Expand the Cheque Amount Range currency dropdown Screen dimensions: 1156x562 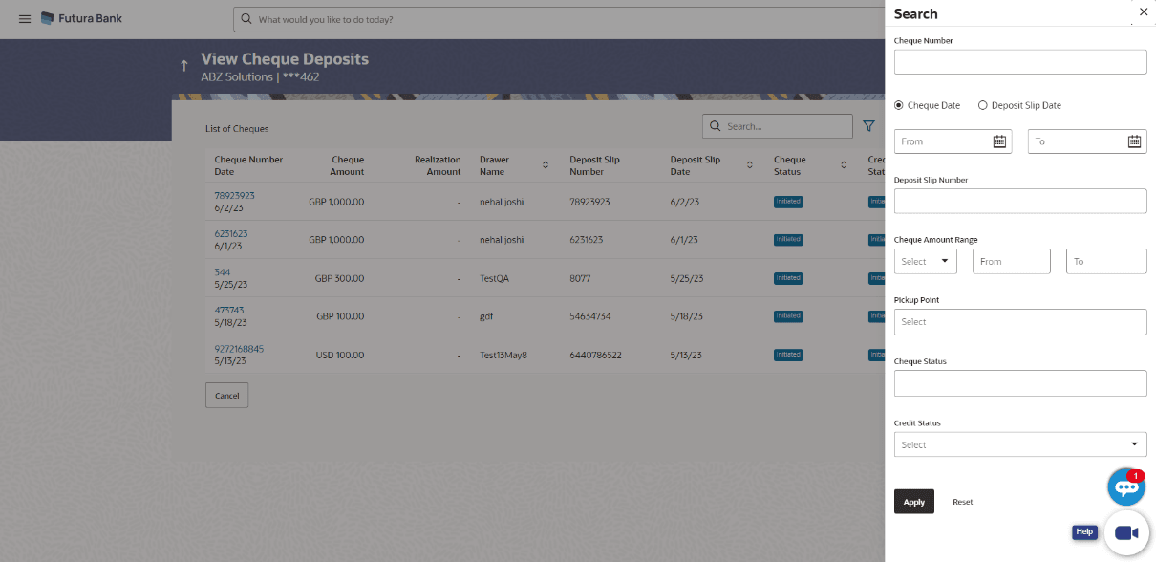tap(926, 261)
